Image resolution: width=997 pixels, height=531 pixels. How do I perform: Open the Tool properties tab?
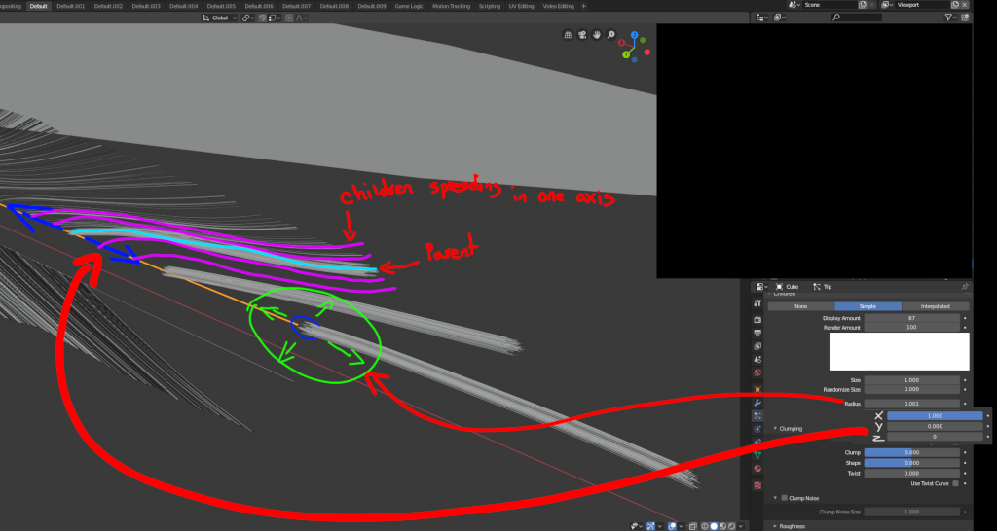click(757, 303)
